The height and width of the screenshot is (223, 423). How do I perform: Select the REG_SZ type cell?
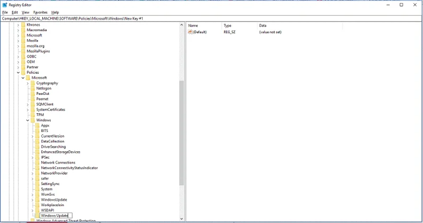pos(229,32)
